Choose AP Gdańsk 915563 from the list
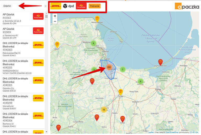Image resolution: width=201 pixels, height=135 pixels. 23,19
